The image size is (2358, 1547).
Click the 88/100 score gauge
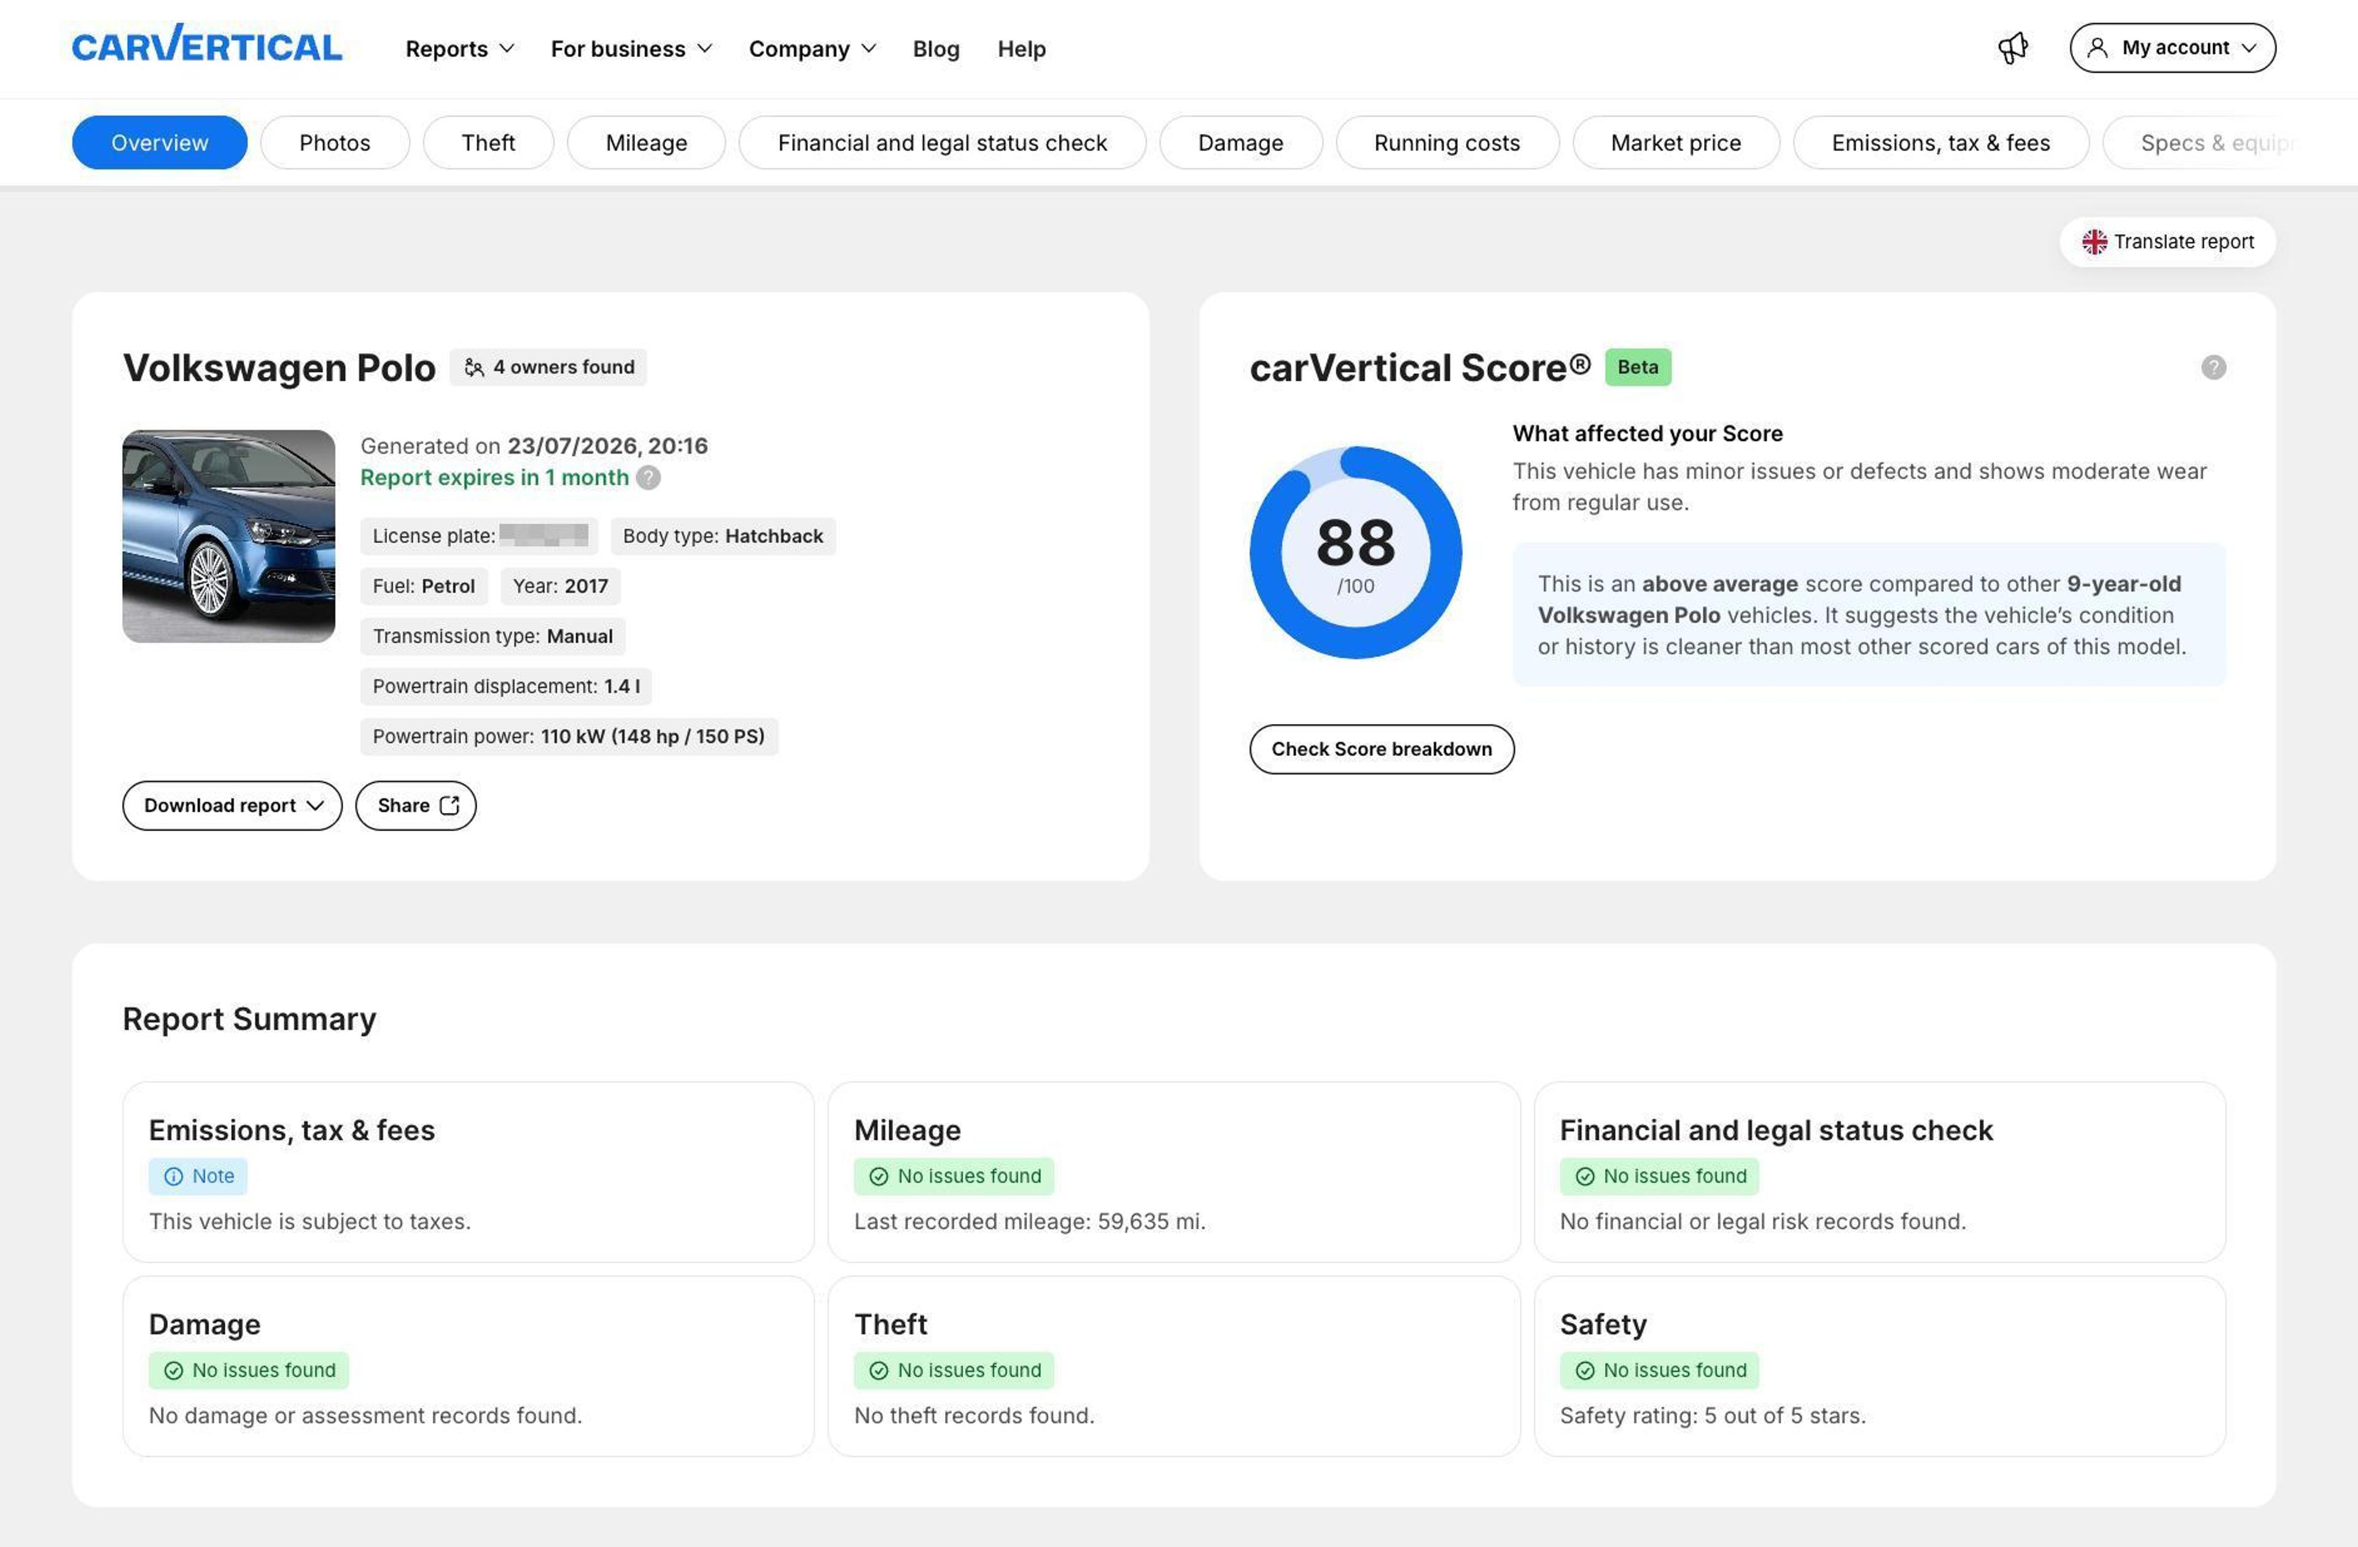point(1355,553)
